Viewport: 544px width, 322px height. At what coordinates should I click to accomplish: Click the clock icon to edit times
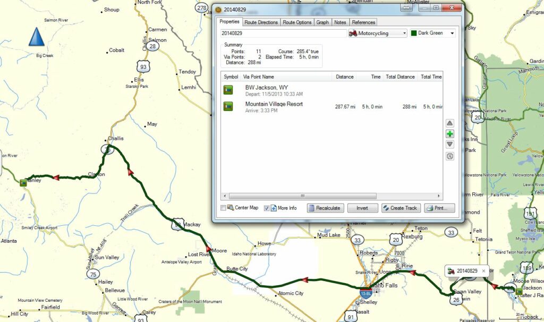click(450, 156)
